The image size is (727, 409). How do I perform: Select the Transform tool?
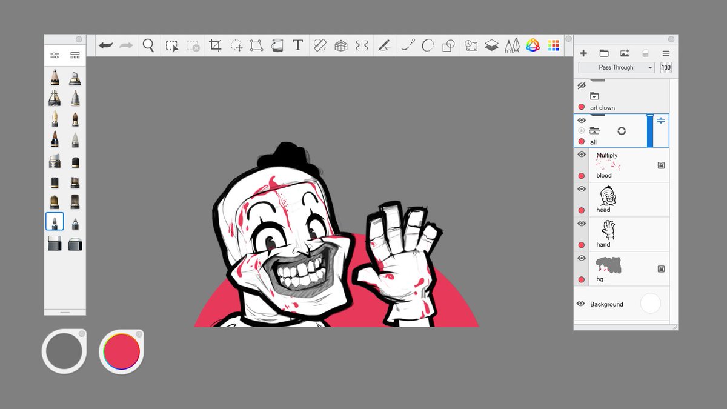click(256, 45)
